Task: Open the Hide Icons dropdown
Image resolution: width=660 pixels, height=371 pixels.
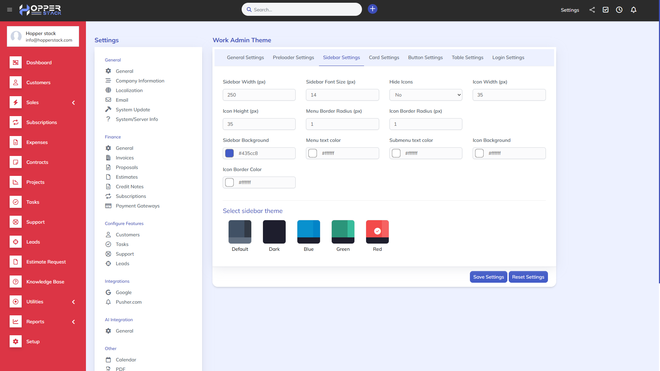Action: coord(426,95)
